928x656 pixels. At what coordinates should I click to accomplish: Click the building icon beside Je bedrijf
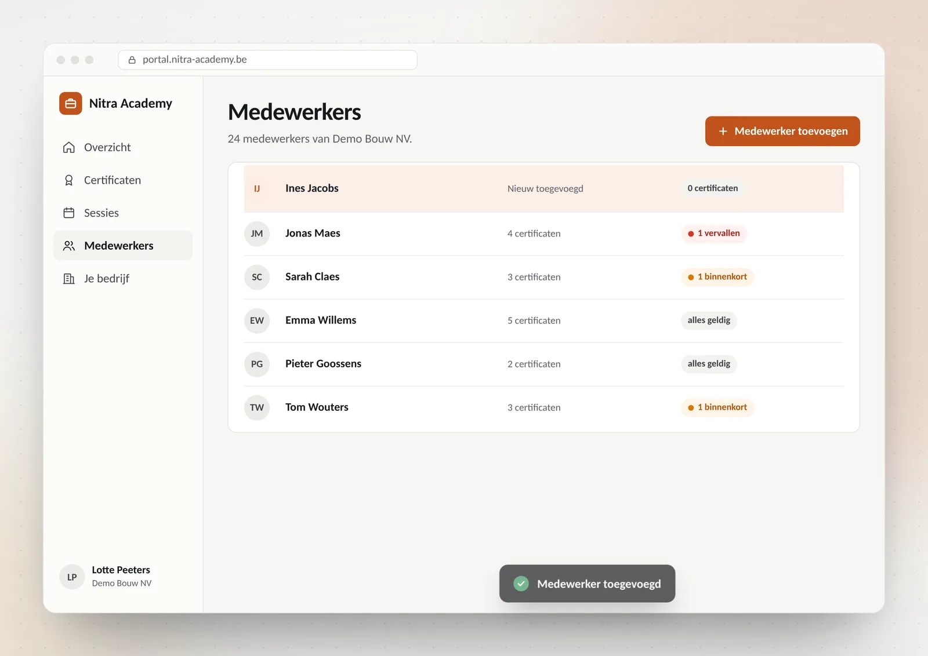[69, 279]
